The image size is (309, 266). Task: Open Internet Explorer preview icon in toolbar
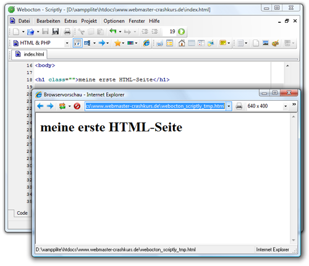coord(146,43)
